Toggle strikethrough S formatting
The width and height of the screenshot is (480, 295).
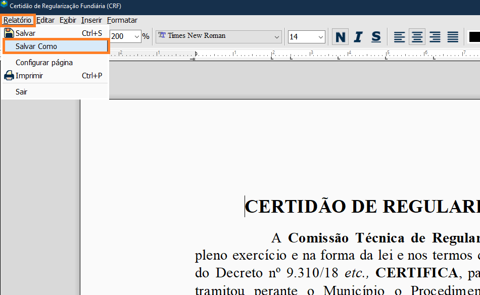[376, 37]
